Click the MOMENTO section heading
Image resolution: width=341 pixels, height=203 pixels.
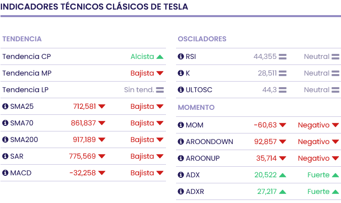point(196,107)
